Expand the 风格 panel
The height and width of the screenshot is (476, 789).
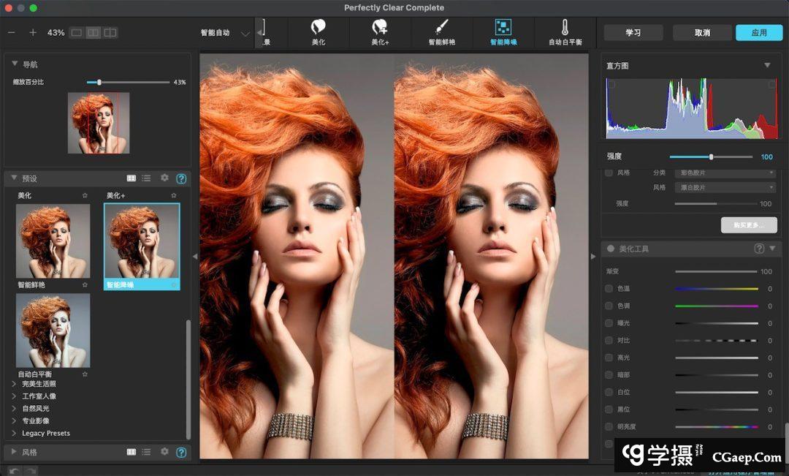tap(14, 452)
